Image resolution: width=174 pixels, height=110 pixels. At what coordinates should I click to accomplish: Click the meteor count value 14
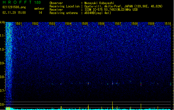coord(40,13)
